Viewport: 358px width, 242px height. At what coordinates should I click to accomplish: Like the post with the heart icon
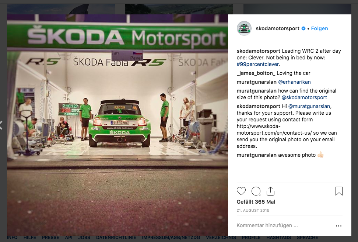[x=241, y=191]
